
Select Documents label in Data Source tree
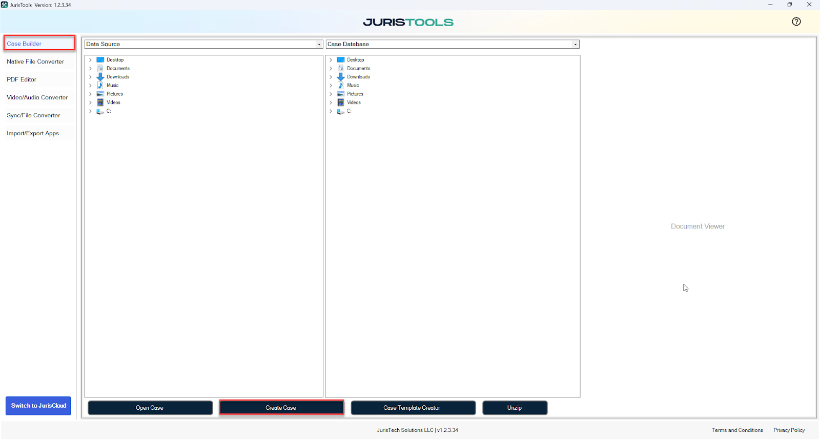(118, 68)
